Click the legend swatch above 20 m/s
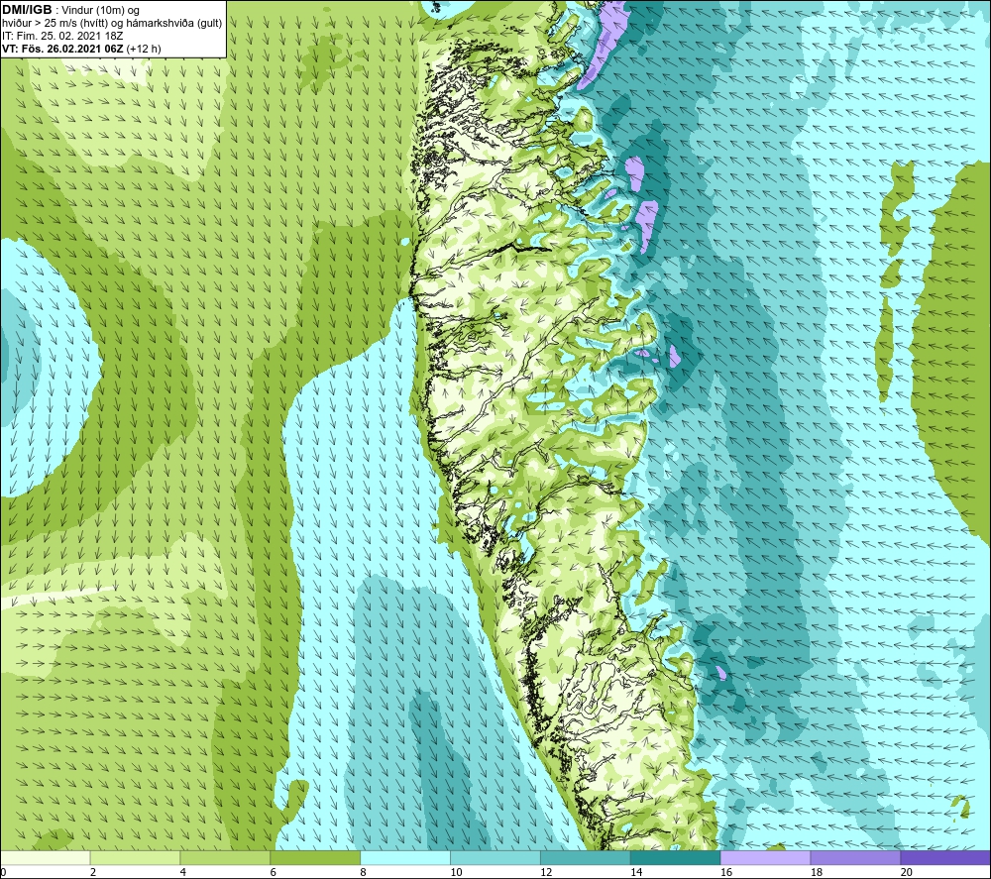Viewport: 991px width, 879px height. [945, 857]
